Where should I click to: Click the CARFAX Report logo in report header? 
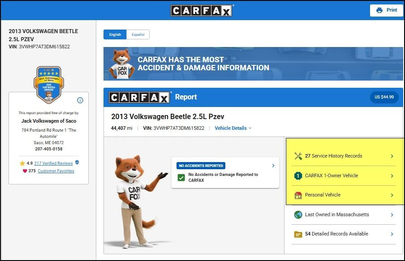coord(139,97)
